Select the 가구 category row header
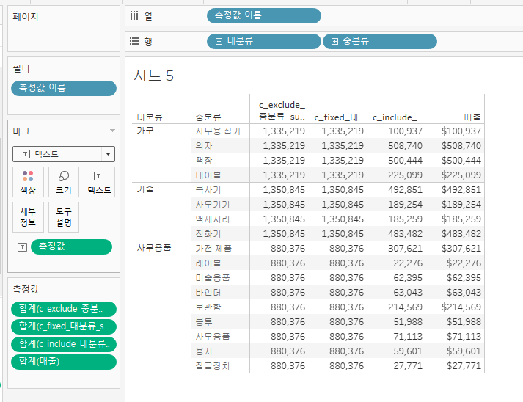The image size is (523, 402). (145, 131)
